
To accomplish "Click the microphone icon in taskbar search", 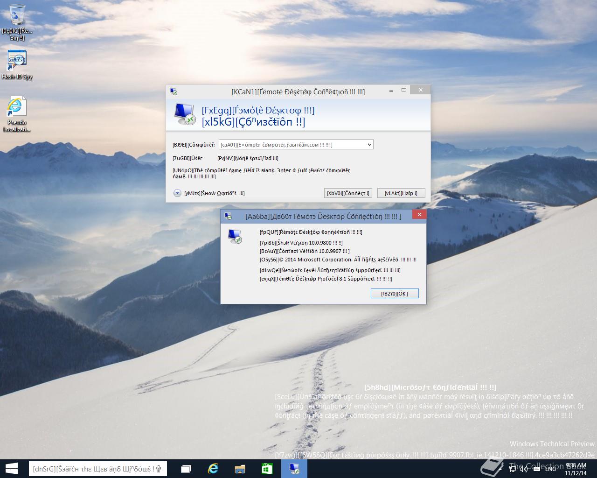I will pyautogui.click(x=159, y=469).
